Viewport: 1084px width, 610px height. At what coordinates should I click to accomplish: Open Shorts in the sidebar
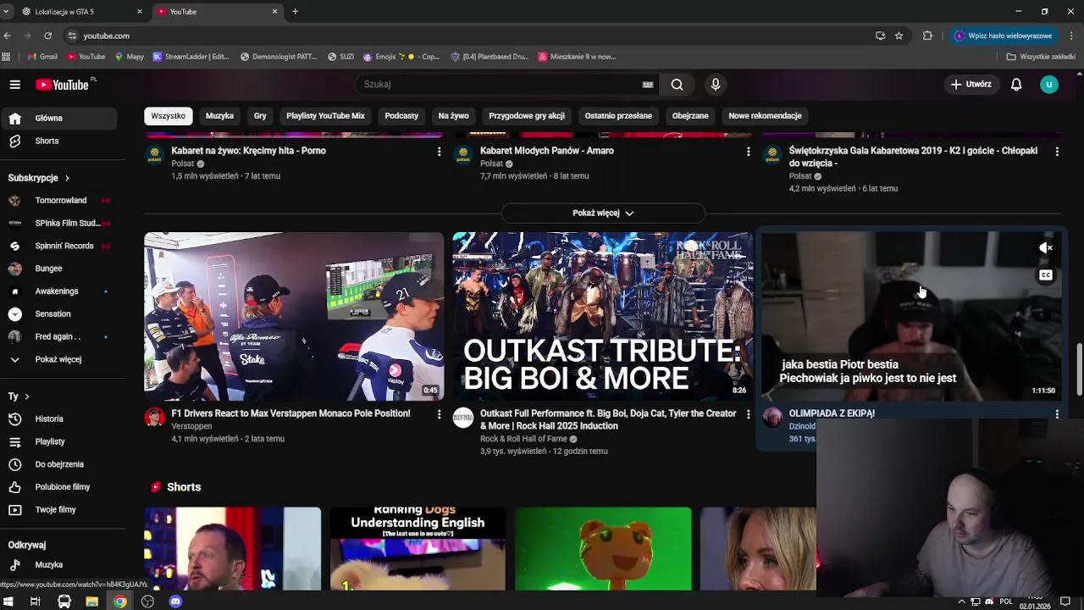point(59,141)
